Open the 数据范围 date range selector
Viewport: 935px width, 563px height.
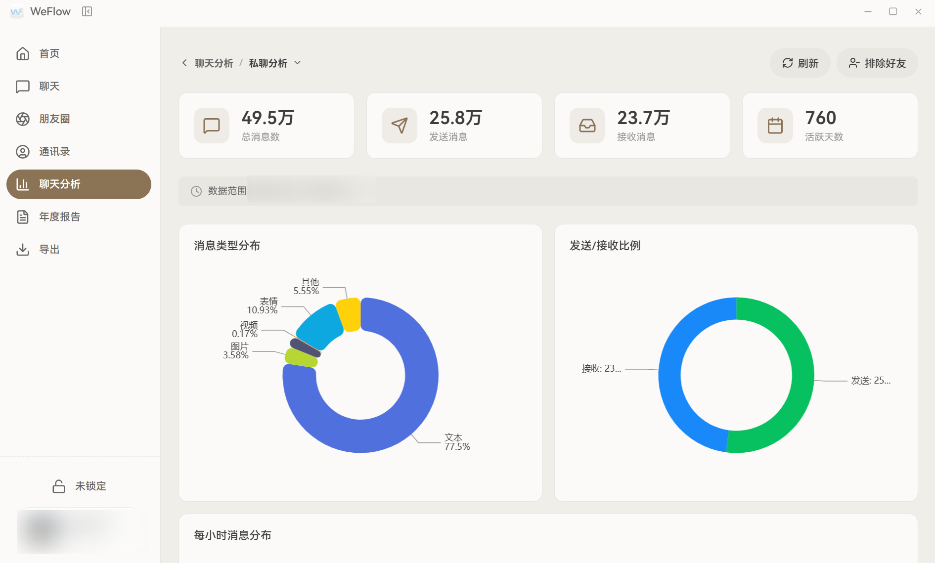(x=227, y=191)
